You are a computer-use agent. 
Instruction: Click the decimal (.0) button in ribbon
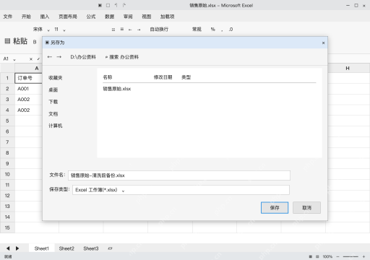point(231,30)
